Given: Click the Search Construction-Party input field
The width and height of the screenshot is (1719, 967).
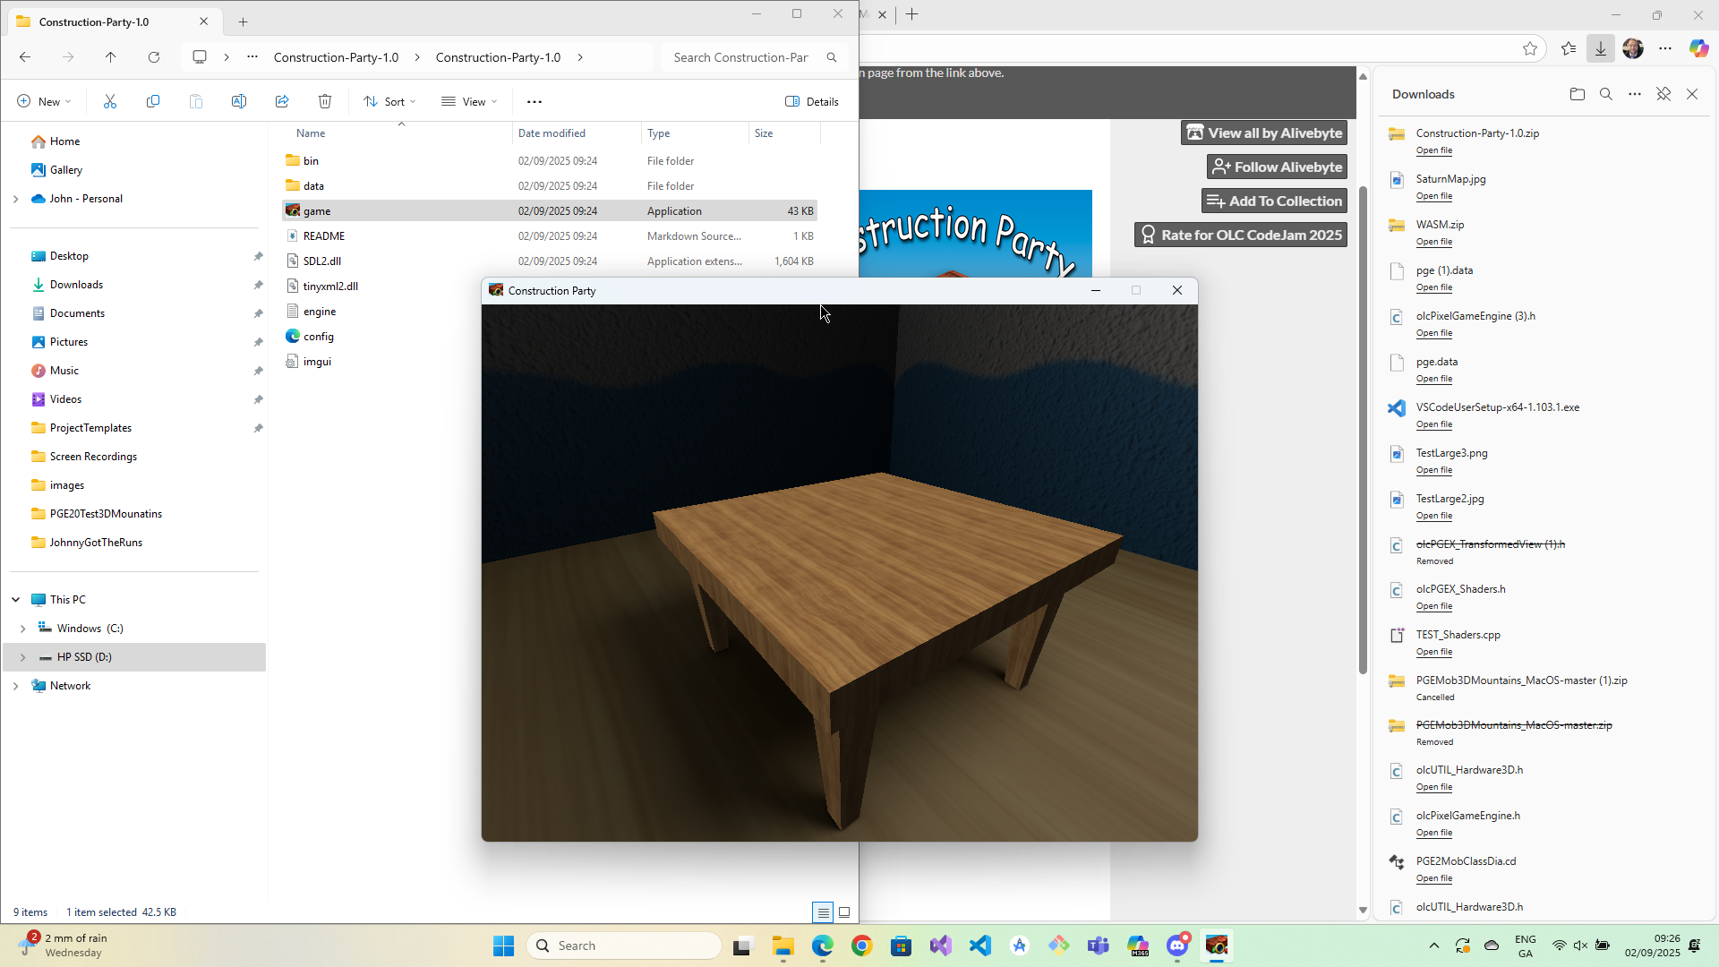Looking at the screenshot, I should tap(741, 57).
